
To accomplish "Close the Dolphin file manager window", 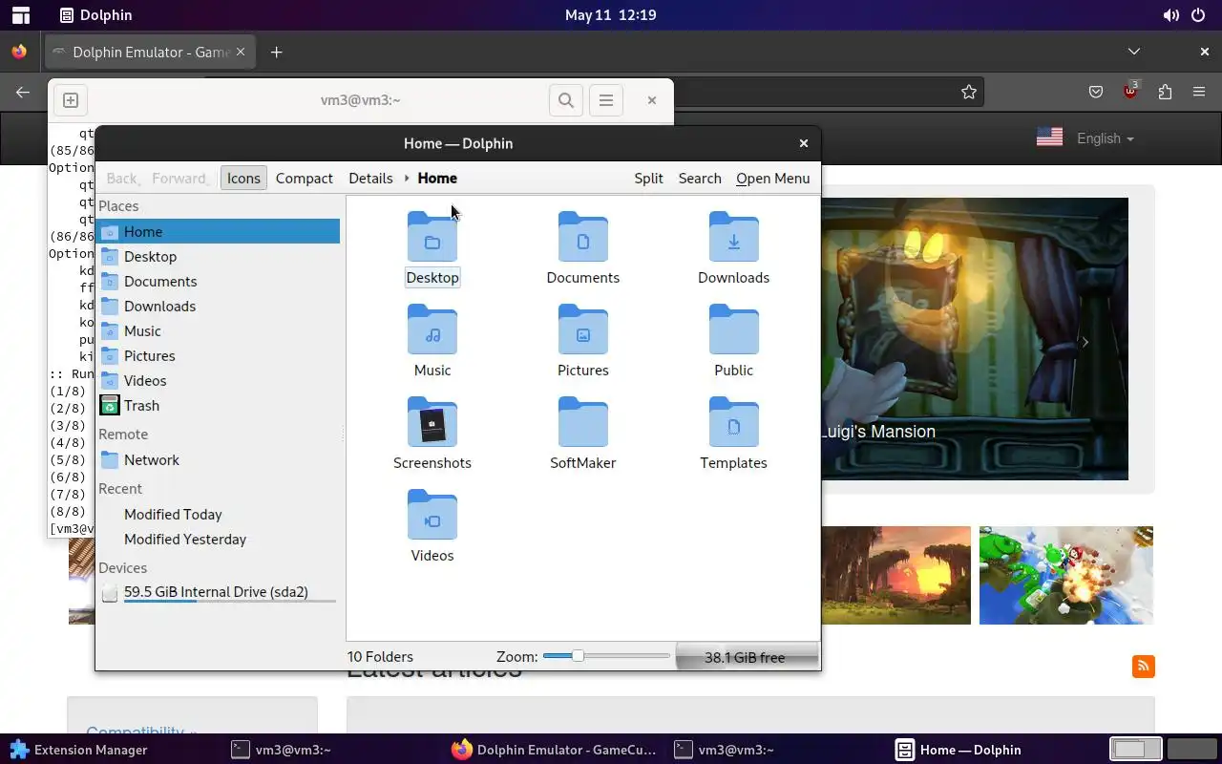I will tap(804, 143).
